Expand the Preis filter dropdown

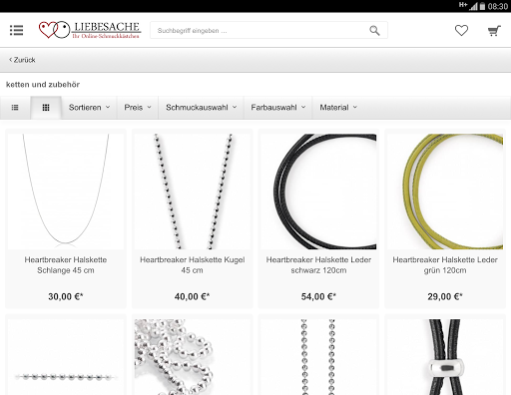pos(138,108)
